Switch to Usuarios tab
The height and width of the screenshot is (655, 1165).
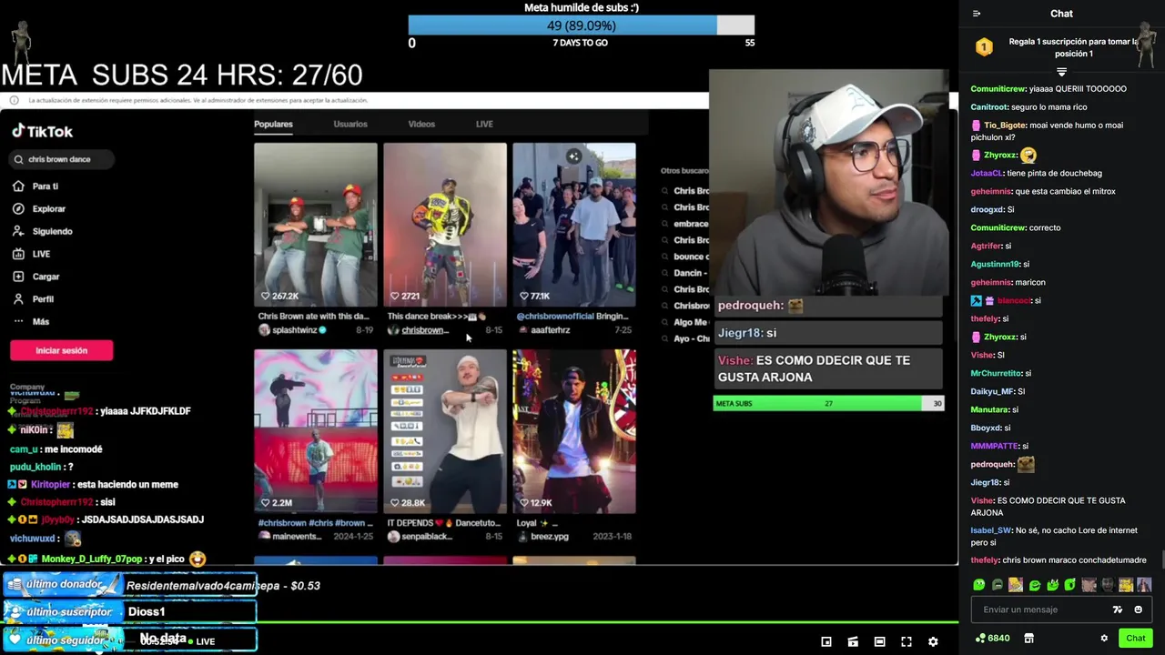(350, 124)
